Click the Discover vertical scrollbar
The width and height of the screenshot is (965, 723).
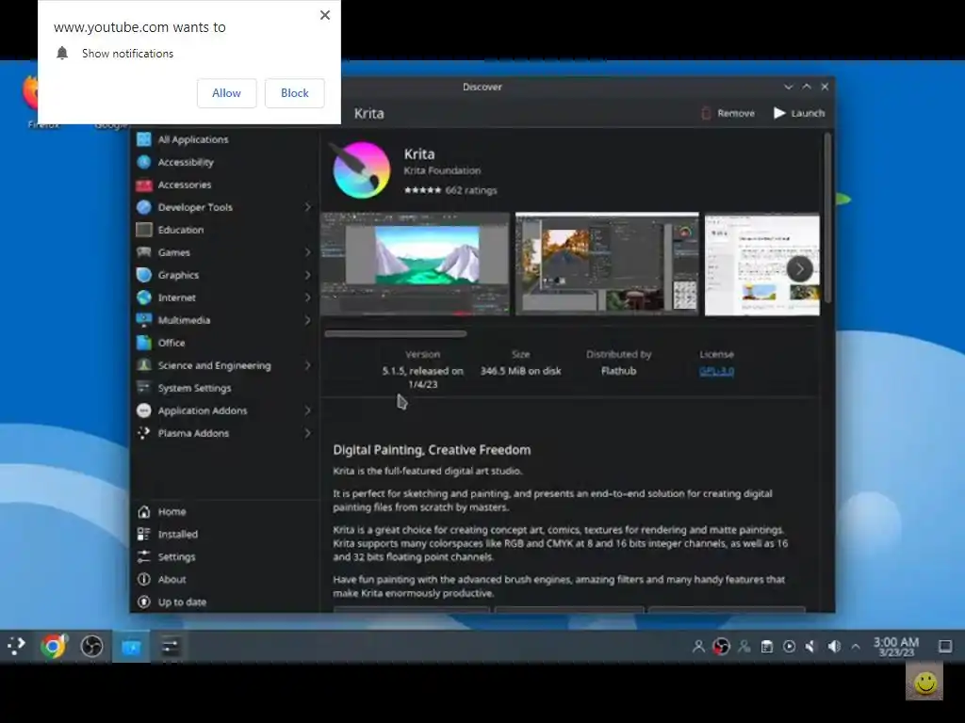click(827, 218)
